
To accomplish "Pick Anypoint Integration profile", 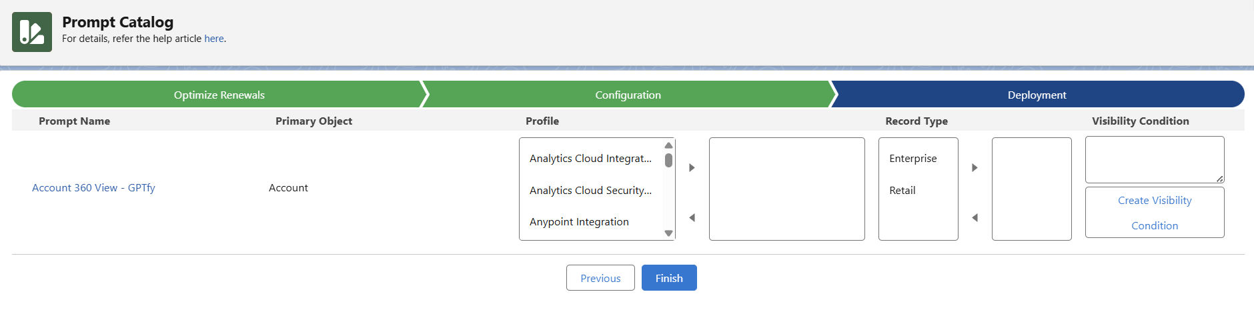I will pos(579,222).
